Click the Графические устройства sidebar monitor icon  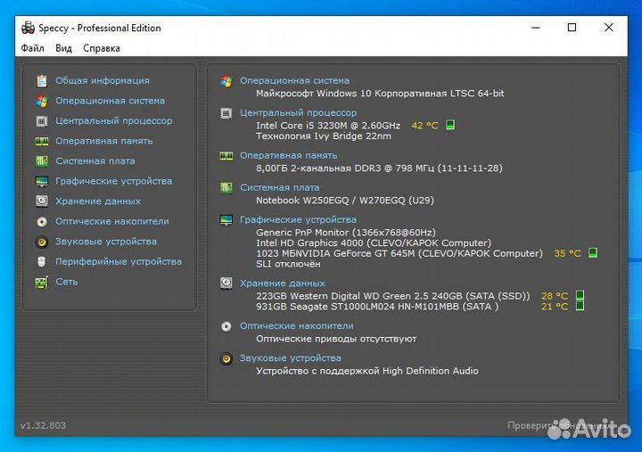42,181
